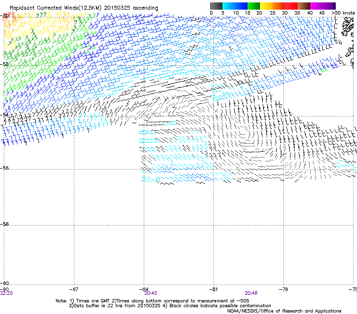
Task: Click the '-58' latitude label
Action: point(5,224)
